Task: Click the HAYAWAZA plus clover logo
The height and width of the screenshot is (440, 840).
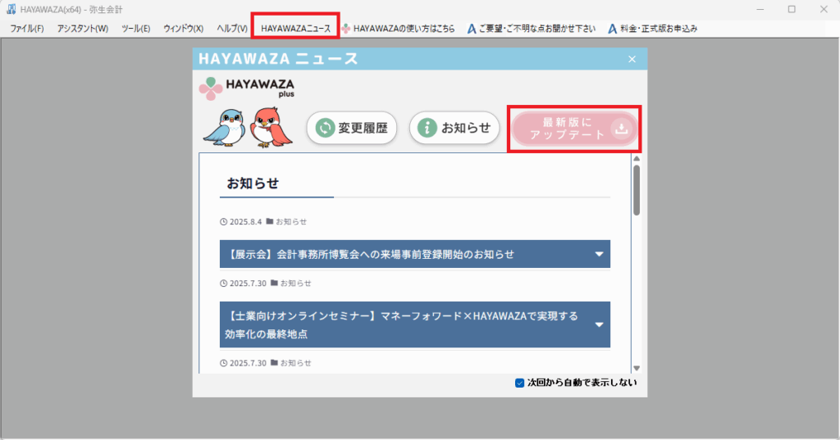Action: click(x=211, y=88)
